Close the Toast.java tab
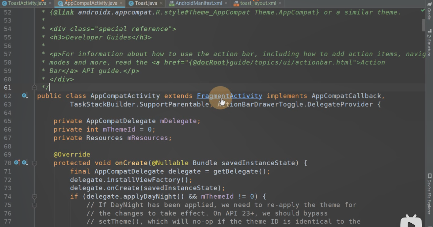Viewport: 433px width, 227px height. (x=161, y=3)
